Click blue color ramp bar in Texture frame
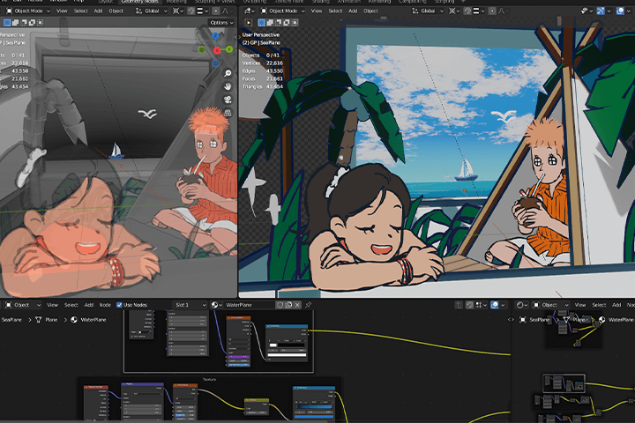 coord(314,406)
